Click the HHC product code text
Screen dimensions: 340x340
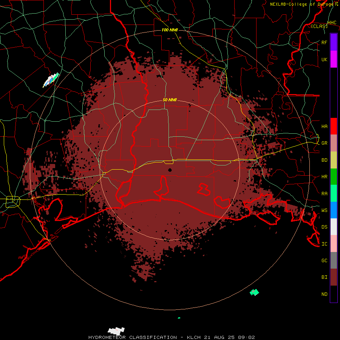click(x=332, y=23)
